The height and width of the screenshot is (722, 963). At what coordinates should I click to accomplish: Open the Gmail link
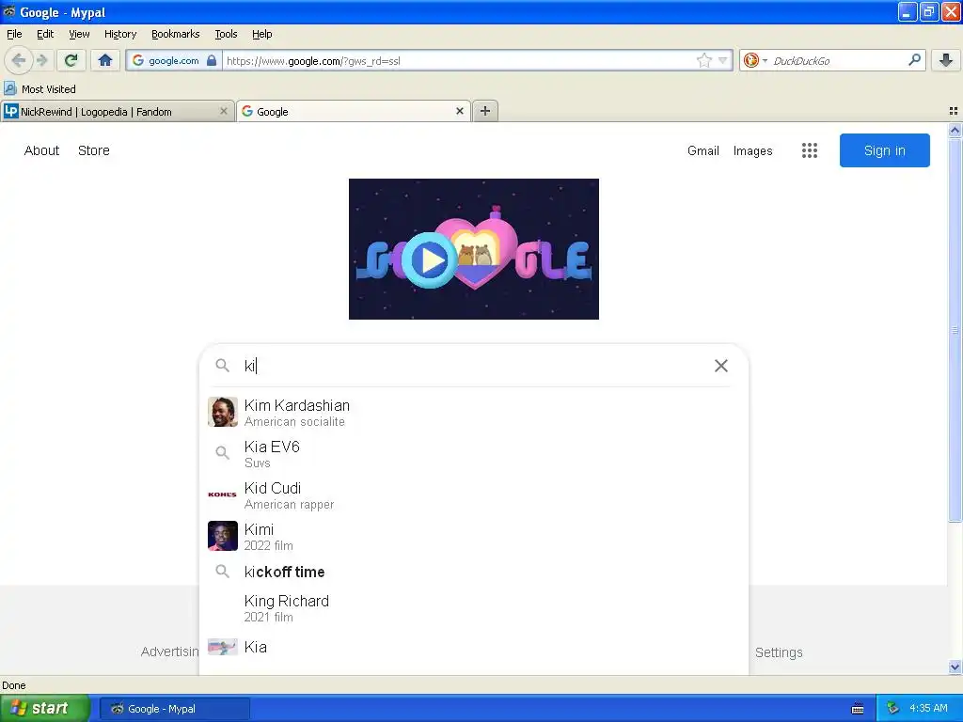point(703,150)
